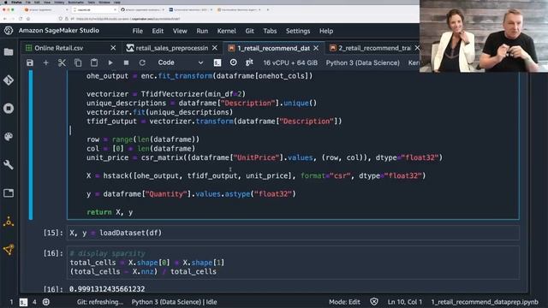Switch to retail_sales_preprocessin tab
This screenshot has width=548, height=308.
coord(171,48)
